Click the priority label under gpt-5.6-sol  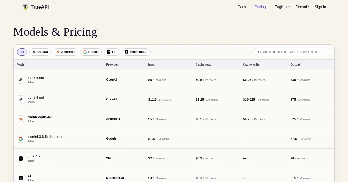(31, 102)
